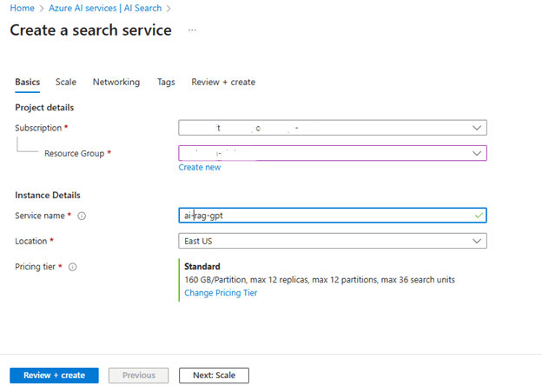Go to the Tags tab
The height and width of the screenshot is (386, 542).
click(x=166, y=82)
